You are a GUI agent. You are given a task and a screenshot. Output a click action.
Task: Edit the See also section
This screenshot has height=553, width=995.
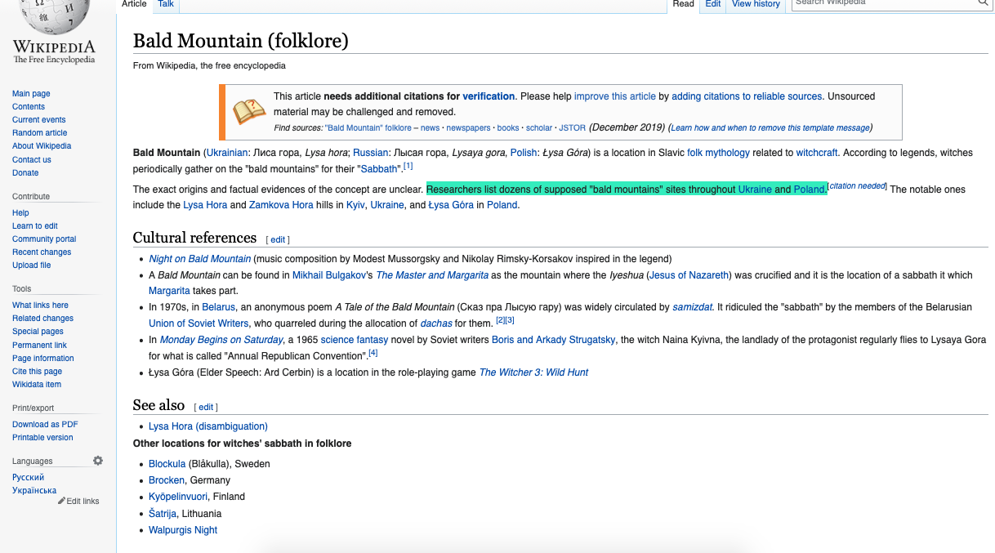coord(206,407)
